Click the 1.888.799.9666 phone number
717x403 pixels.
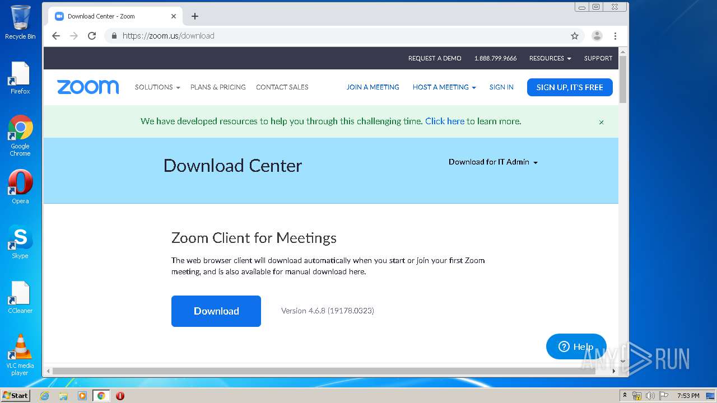click(x=495, y=58)
